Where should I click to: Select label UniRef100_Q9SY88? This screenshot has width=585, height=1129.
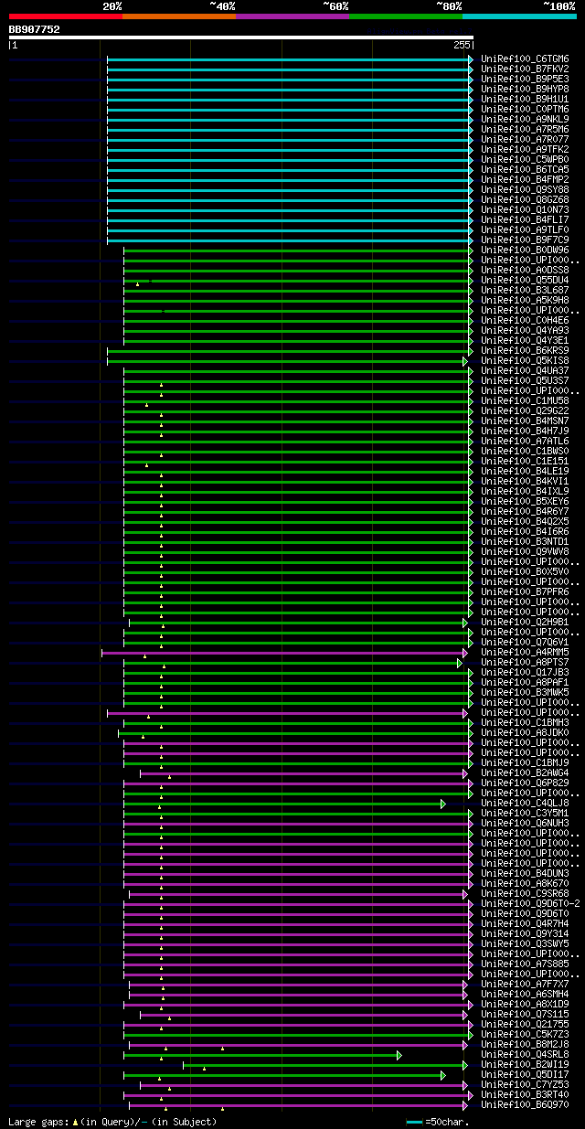[x=525, y=189]
